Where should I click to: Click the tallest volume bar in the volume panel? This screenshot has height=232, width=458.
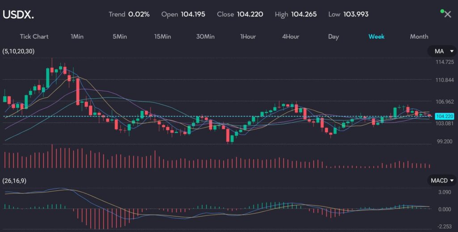point(52,156)
